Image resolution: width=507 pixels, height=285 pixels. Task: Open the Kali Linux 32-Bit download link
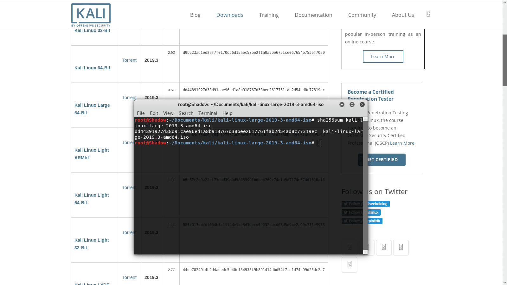[x=92, y=30]
